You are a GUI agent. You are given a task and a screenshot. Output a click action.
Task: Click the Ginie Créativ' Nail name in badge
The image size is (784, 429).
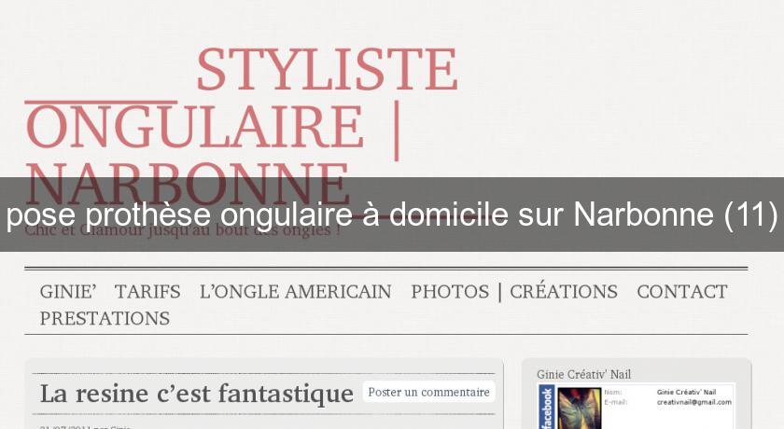[x=686, y=392]
